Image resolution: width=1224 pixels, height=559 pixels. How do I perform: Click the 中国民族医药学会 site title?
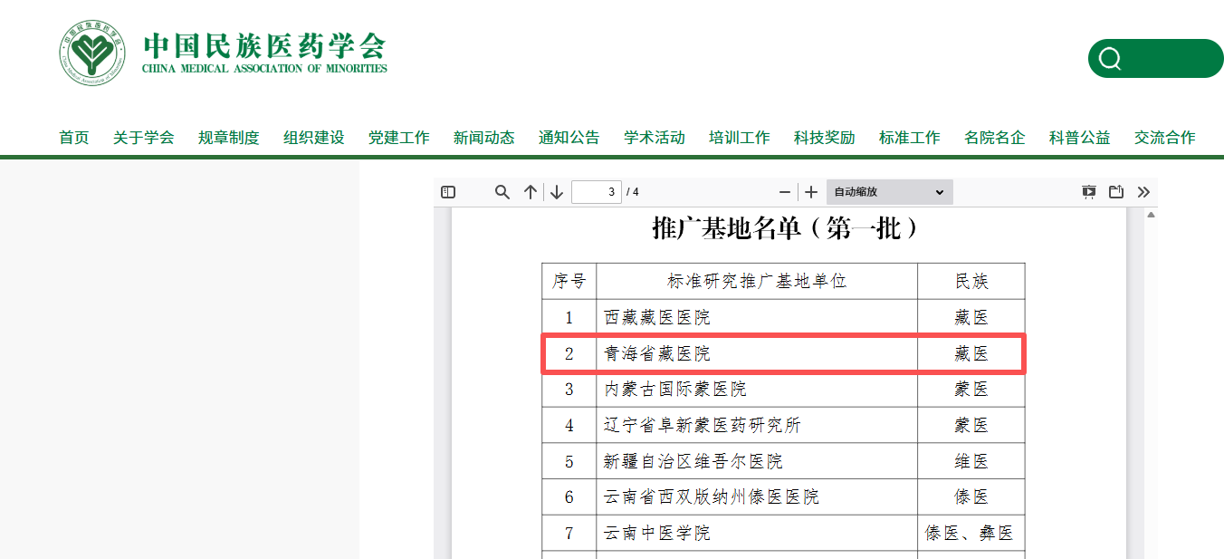[265, 45]
